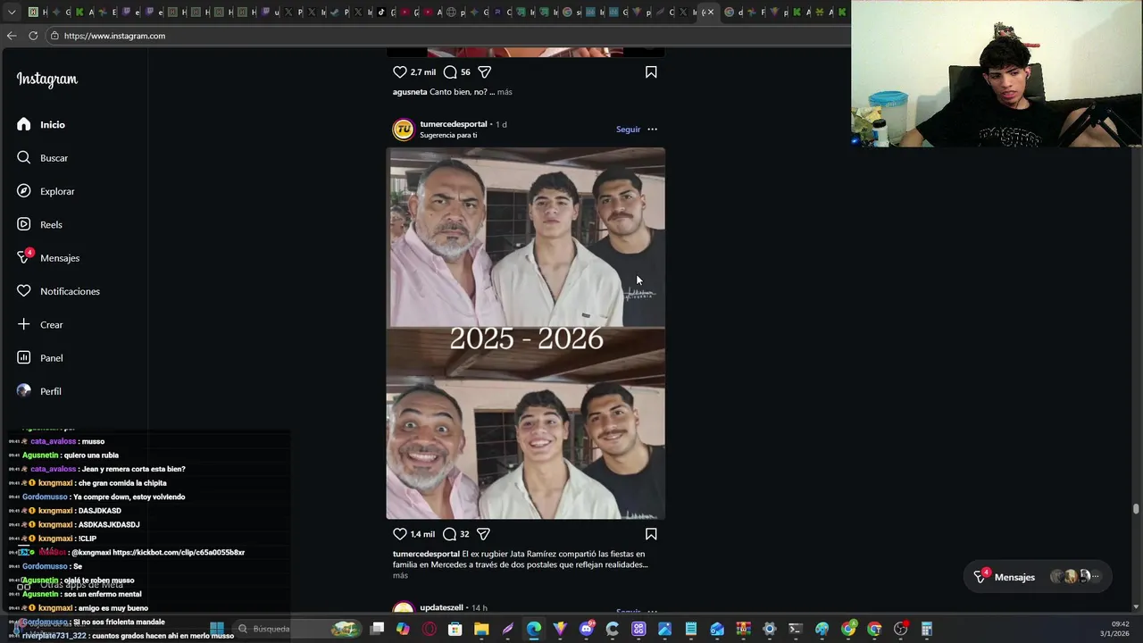Viewport: 1143px width, 643px height.
Task: Open Mensajes in the sidebar
Action: click(48, 257)
